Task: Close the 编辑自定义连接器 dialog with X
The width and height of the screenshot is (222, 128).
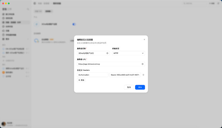Action: tap(144, 39)
